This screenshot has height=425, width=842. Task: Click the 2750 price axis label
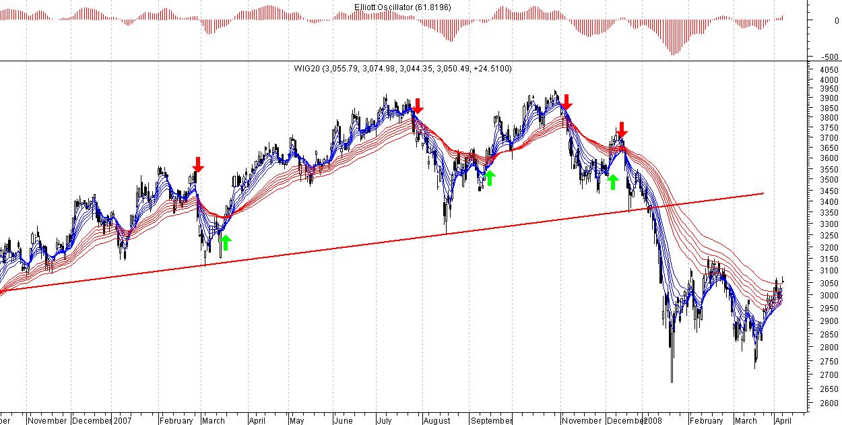click(829, 362)
